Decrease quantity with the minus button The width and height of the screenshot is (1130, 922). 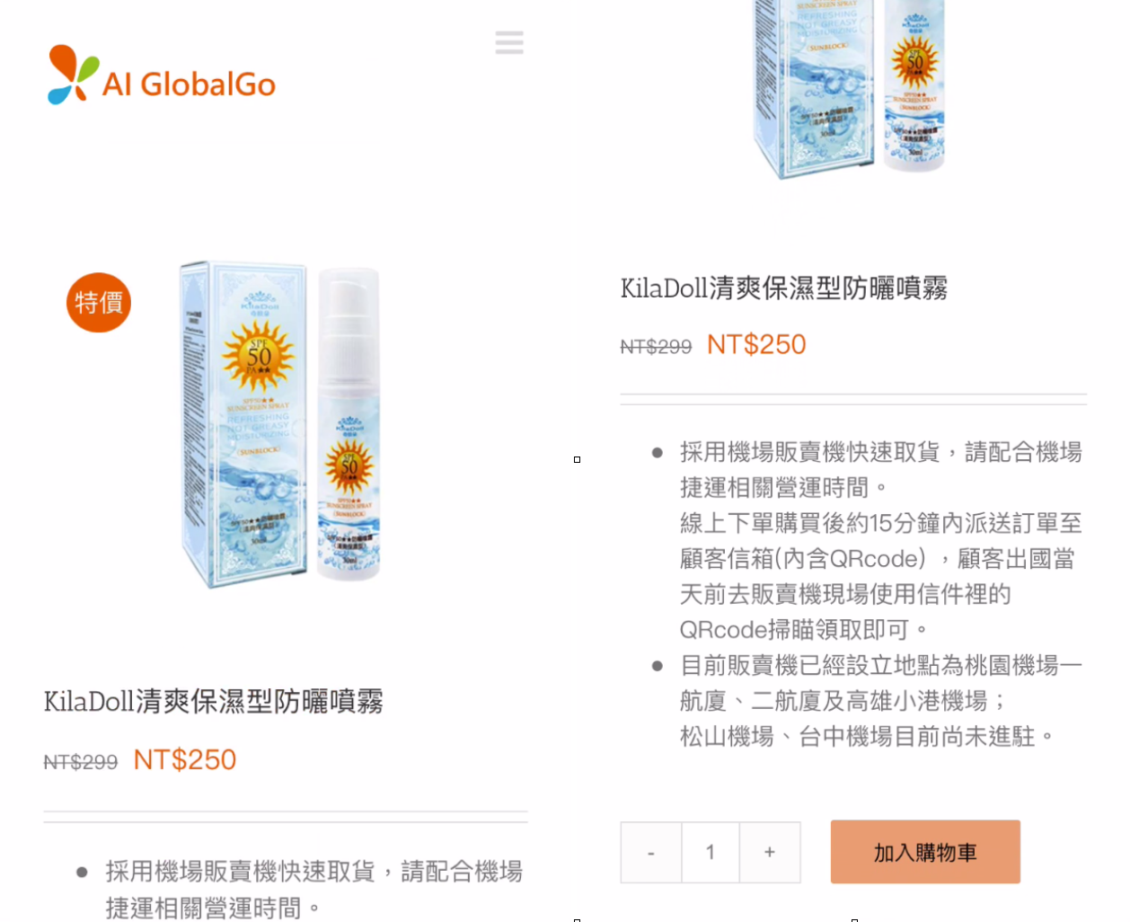[x=651, y=852]
